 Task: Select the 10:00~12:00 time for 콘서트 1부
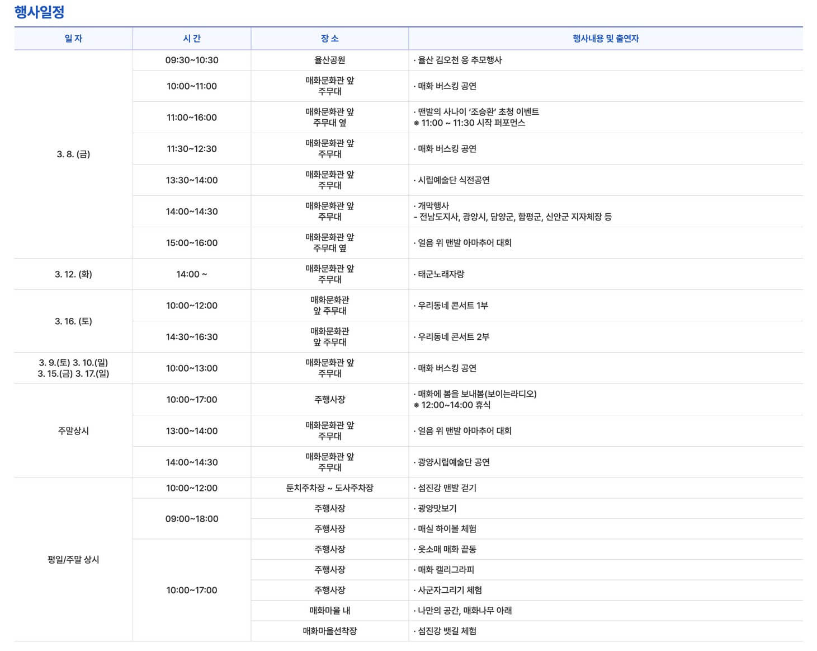pos(192,306)
